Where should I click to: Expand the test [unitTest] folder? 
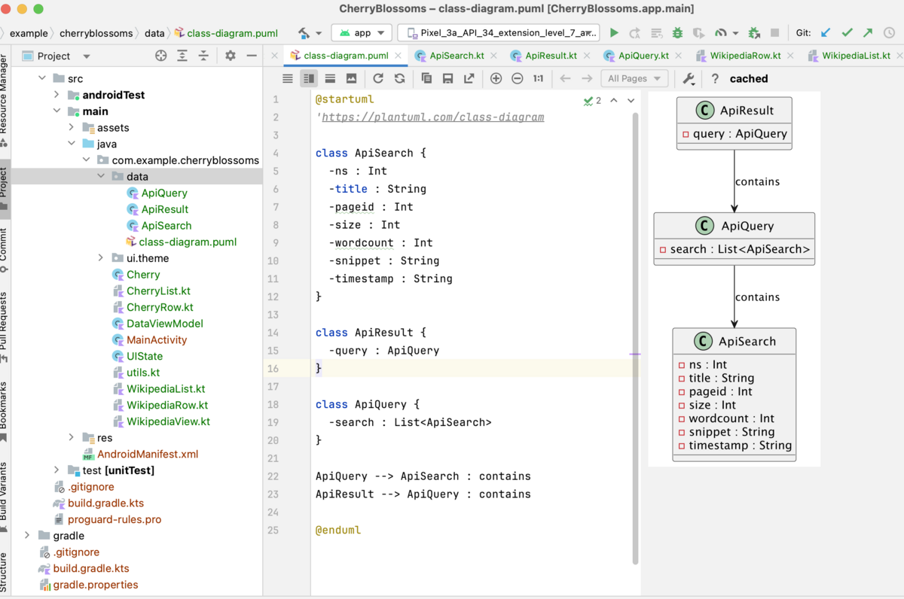coord(56,470)
